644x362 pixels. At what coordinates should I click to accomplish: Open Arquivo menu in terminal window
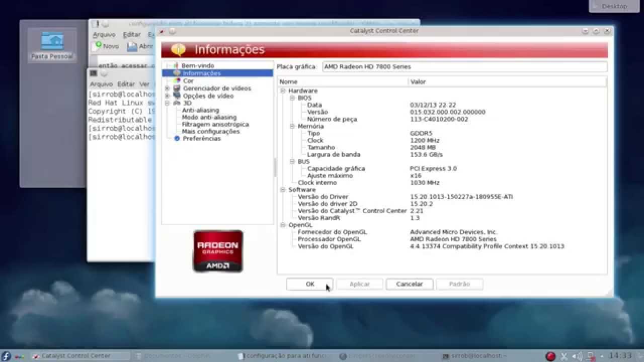click(101, 84)
